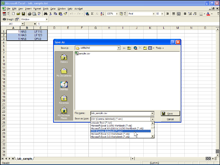This screenshot has width=220, height=165.
Task: Click the type list scroll up arrow
Action: click(153, 123)
